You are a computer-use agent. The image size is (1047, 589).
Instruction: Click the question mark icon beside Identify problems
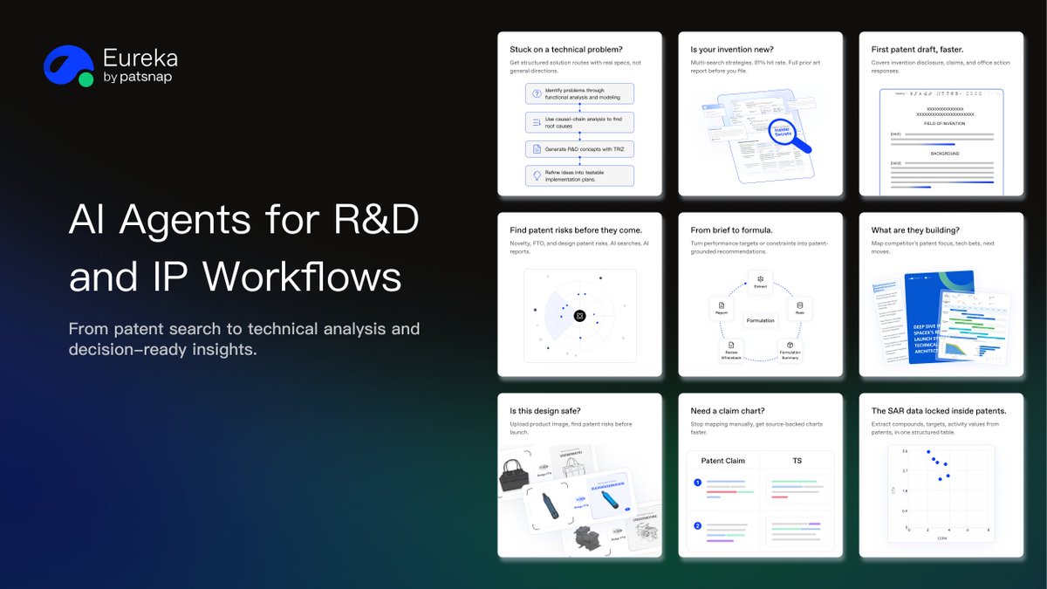click(x=537, y=93)
